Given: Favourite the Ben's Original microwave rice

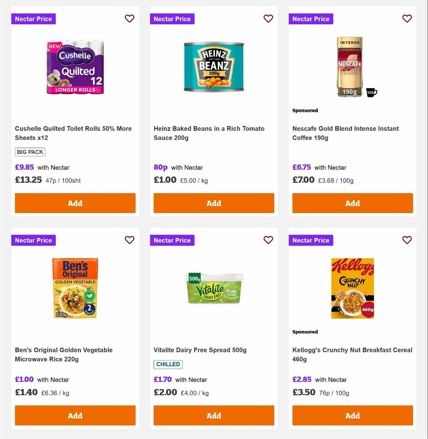Looking at the screenshot, I should pyautogui.click(x=129, y=240).
